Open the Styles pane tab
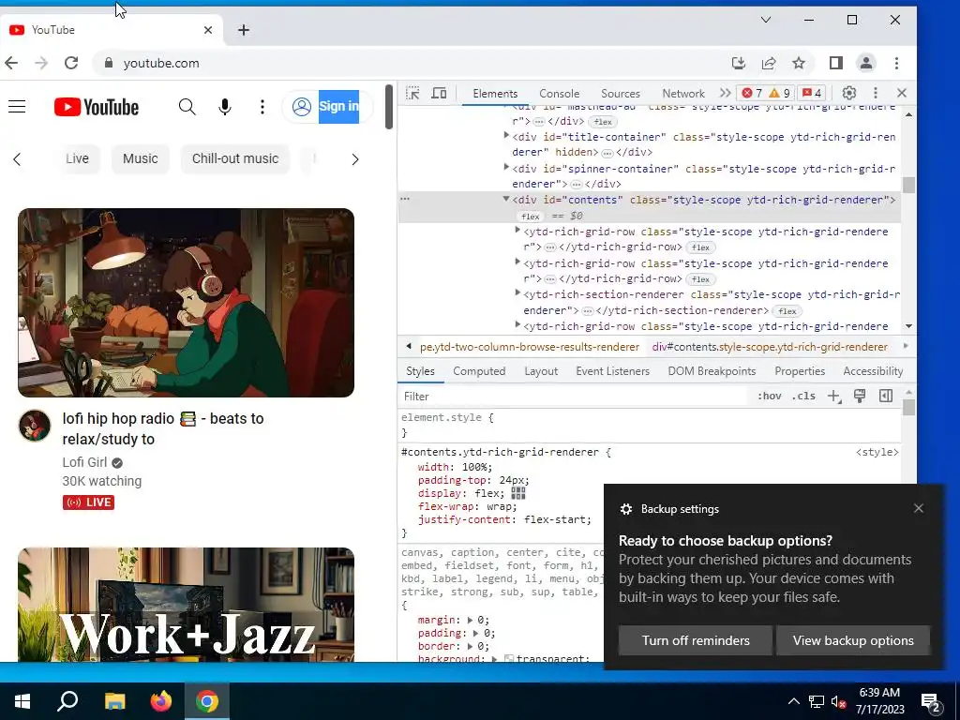This screenshot has height=720, width=960. click(x=420, y=371)
